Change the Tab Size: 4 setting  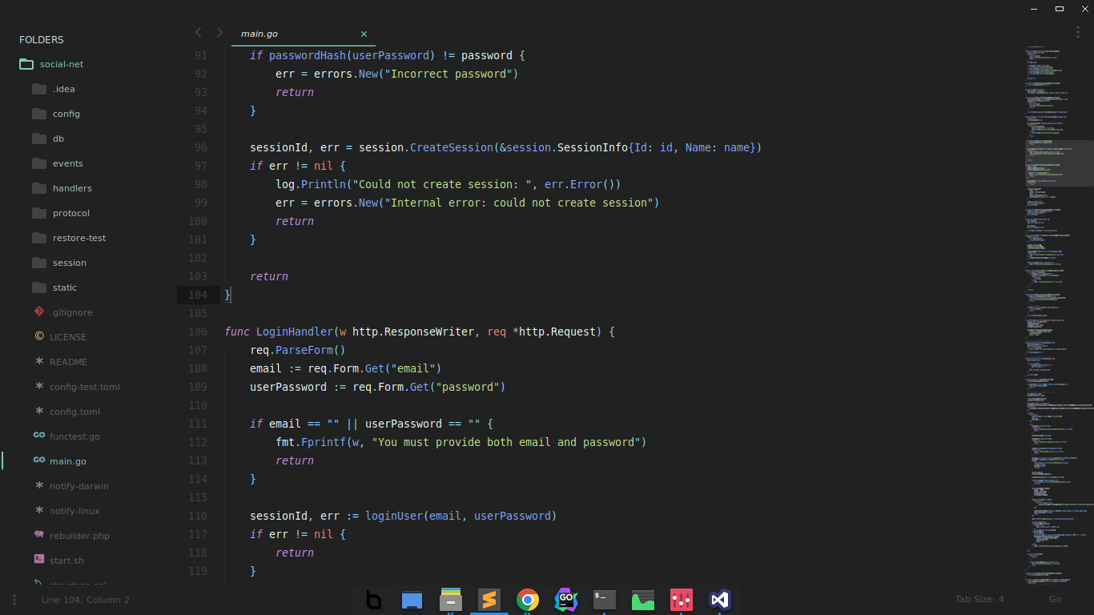(x=979, y=599)
